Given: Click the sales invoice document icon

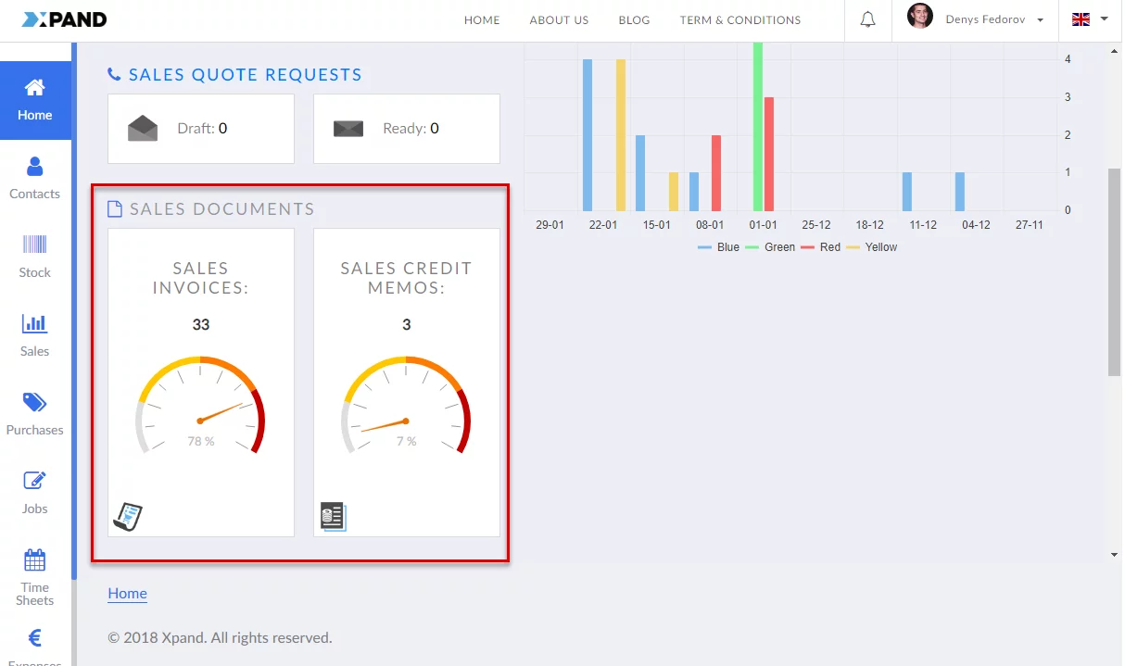Looking at the screenshot, I should pyautogui.click(x=127, y=516).
